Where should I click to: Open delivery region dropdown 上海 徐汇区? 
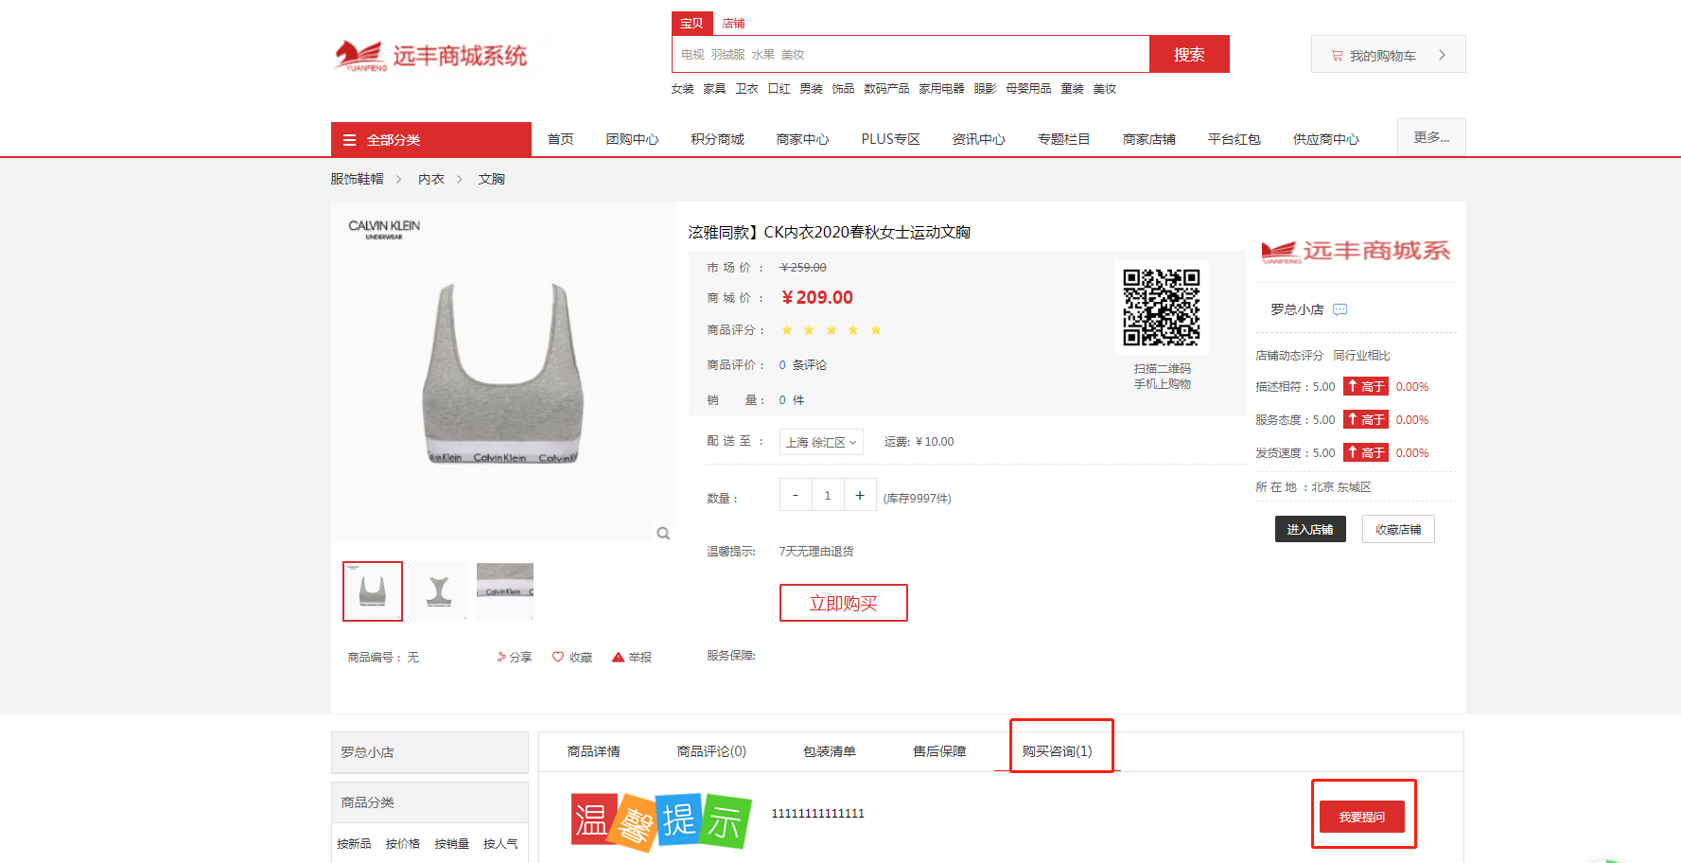click(821, 442)
